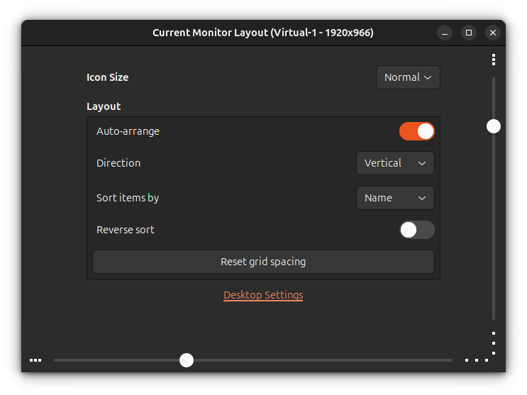Click the window title bar text
Viewport: 527px width, 395px height.
click(x=263, y=33)
